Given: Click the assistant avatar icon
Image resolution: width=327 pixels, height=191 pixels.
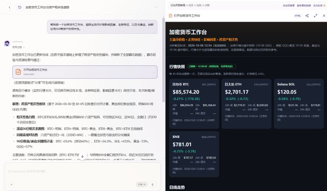Looking at the screenshot, I should 7,44.
